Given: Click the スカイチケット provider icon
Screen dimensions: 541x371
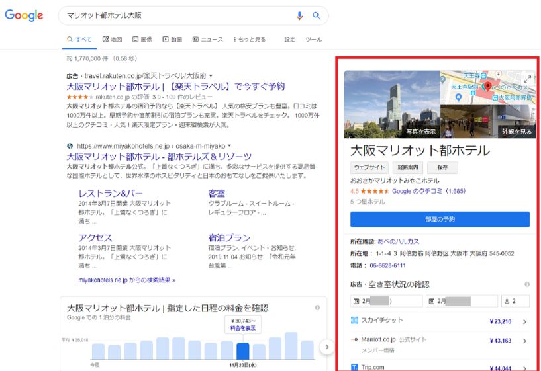Looking at the screenshot, I should [x=354, y=320].
